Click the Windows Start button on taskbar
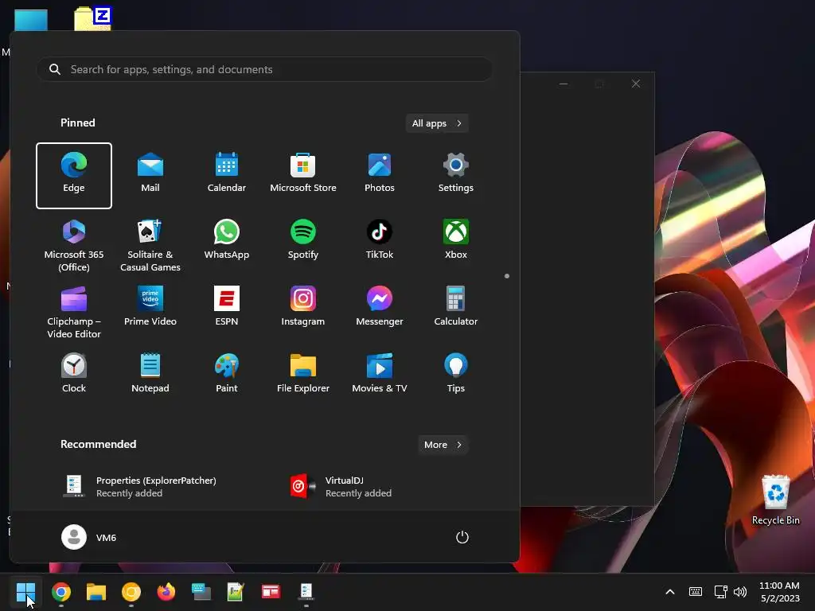 (25, 592)
